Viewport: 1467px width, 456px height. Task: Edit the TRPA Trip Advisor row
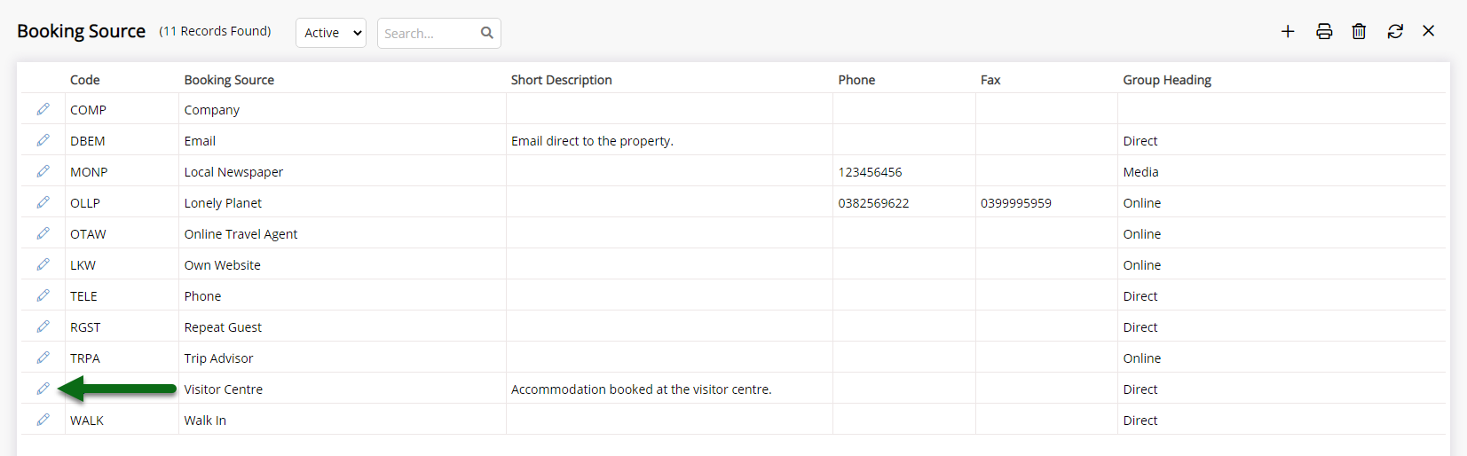click(x=43, y=358)
